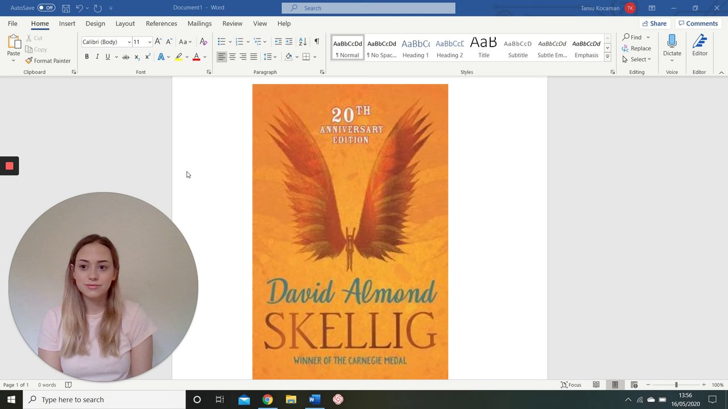
Task: Click the Share button
Action: pos(654,23)
